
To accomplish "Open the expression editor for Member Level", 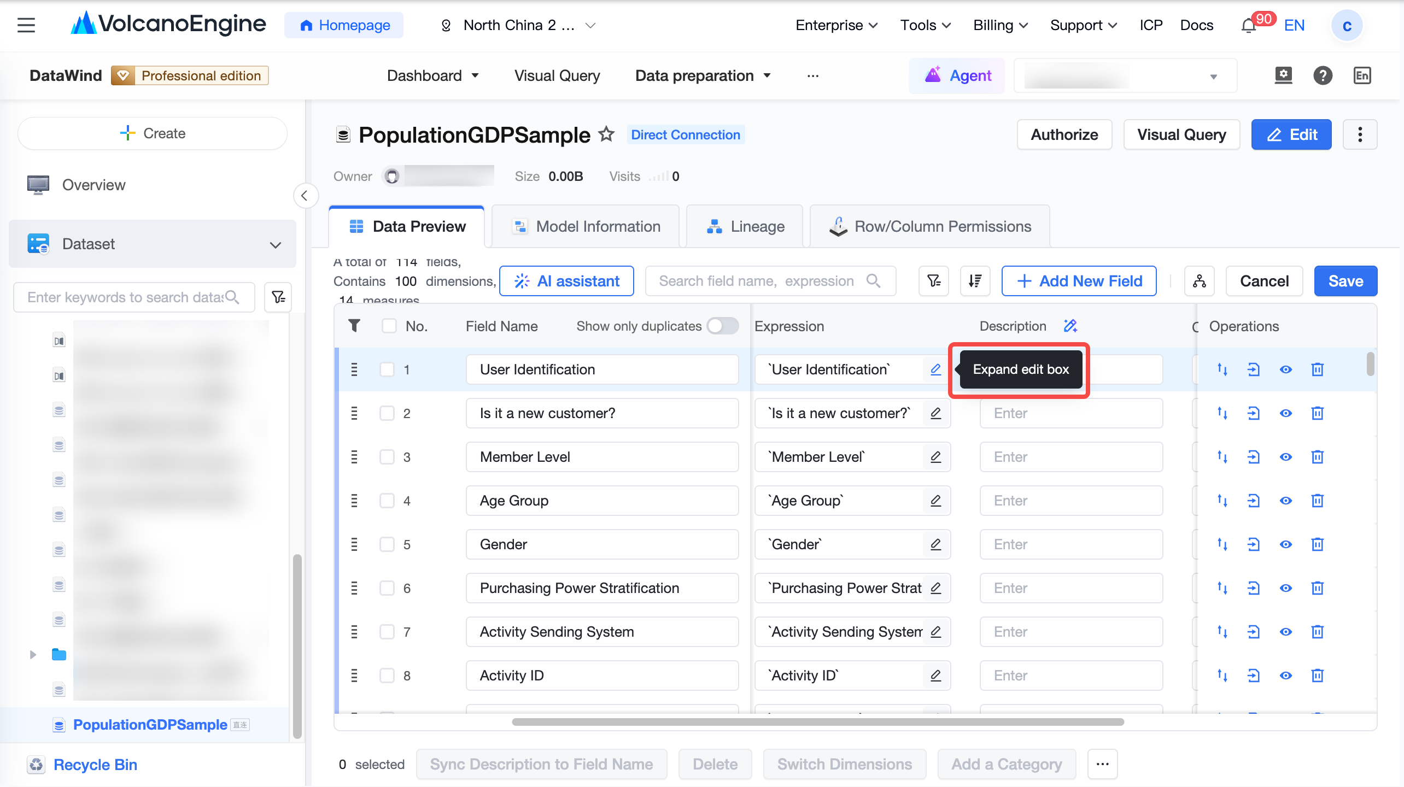I will (935, 457).
